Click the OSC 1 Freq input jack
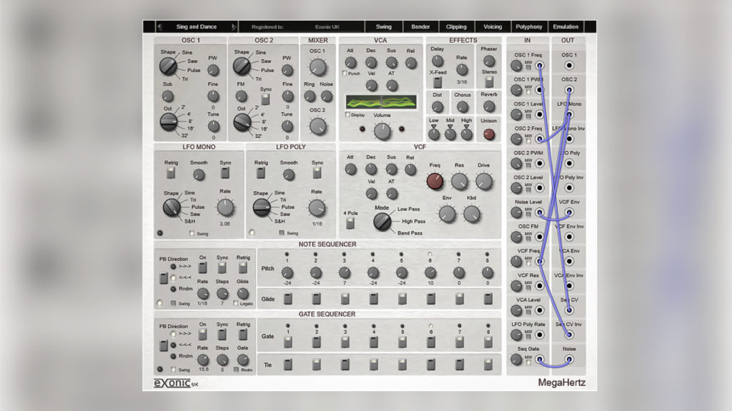Screen dimensions: 732x411 [x=539, y=66]
